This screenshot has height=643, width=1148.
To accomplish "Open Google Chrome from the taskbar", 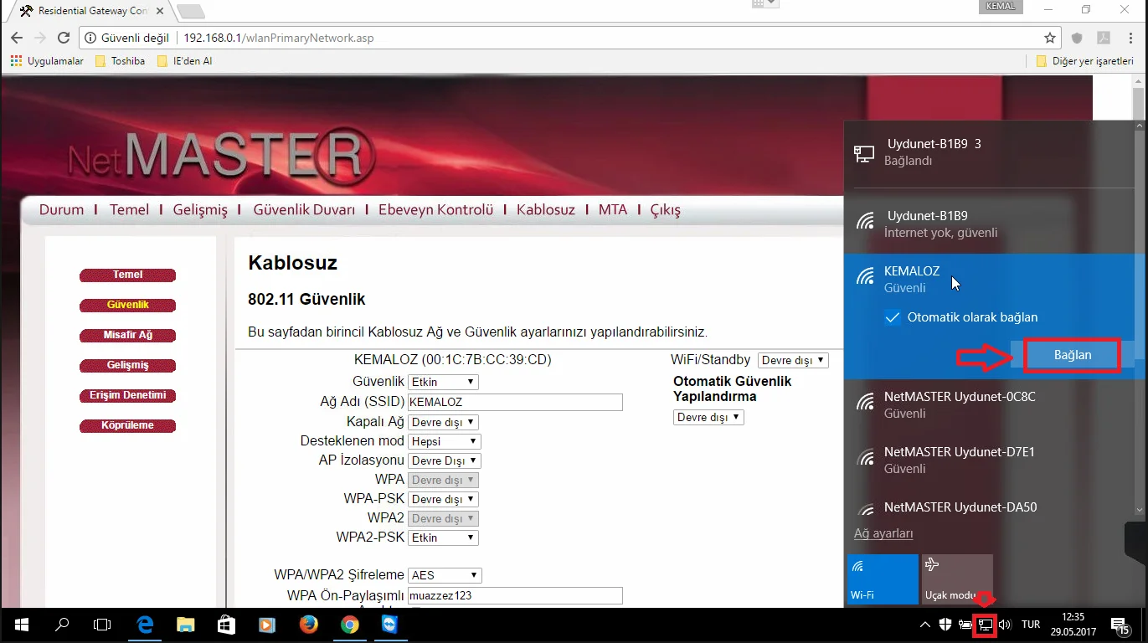I will coord(349,624).
